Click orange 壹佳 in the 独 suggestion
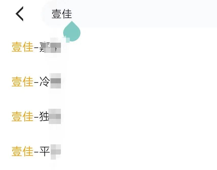217x170 pixels. click(22, 117)
